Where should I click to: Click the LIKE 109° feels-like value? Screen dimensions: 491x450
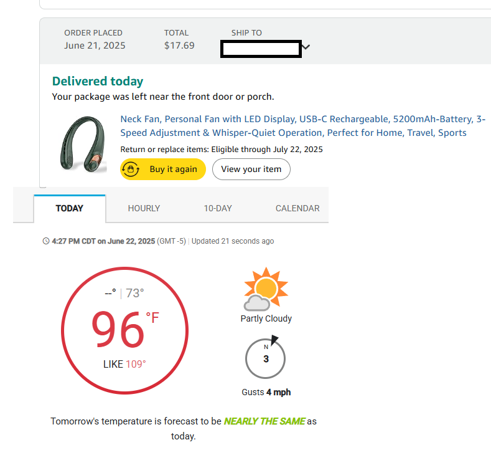124,364
